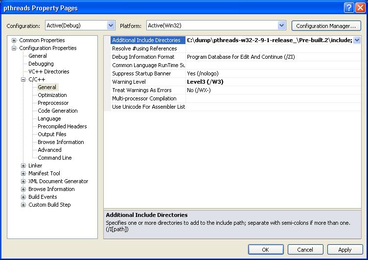This screenshot has height=260, width=368.
Task: Select Warning Level property
Action: [x=148, y=82]
